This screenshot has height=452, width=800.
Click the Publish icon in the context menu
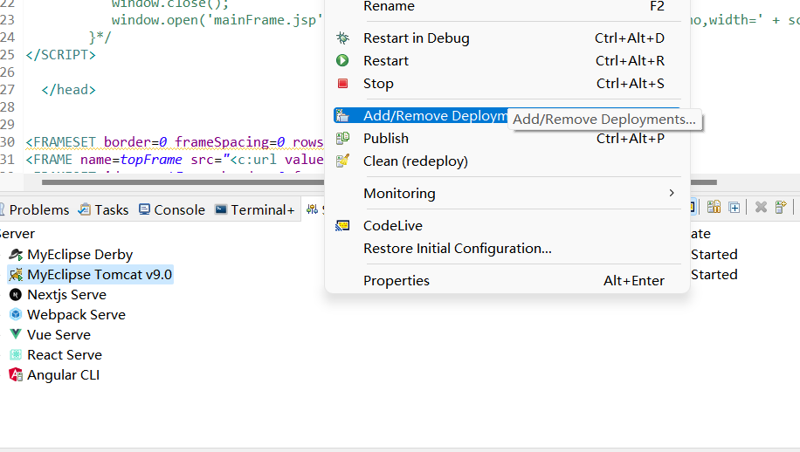pyautogui.click(x=344, y=139)
